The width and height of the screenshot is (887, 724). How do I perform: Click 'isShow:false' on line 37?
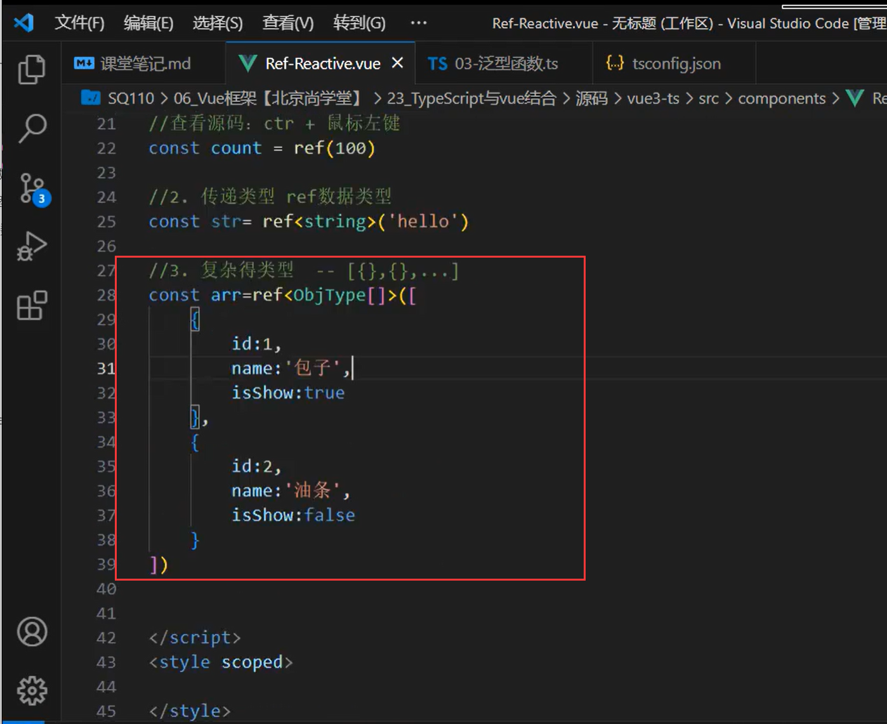pos(293,515)
